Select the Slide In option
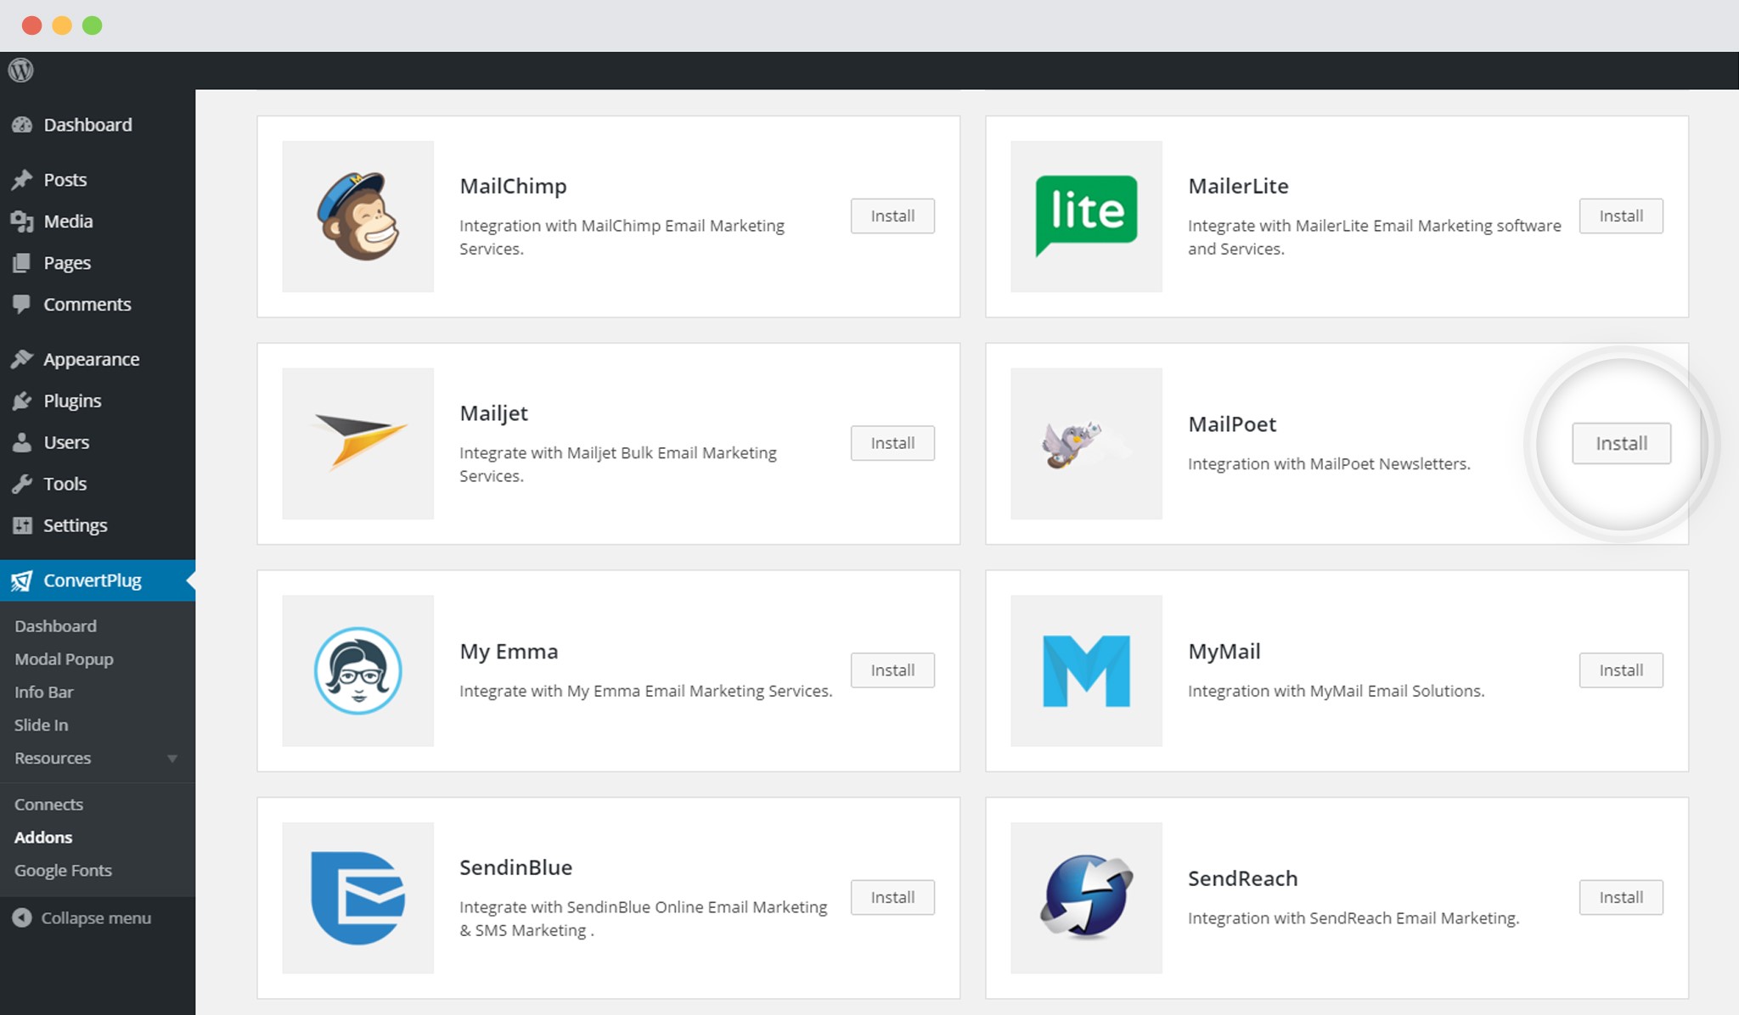 [x=39, y=724]
